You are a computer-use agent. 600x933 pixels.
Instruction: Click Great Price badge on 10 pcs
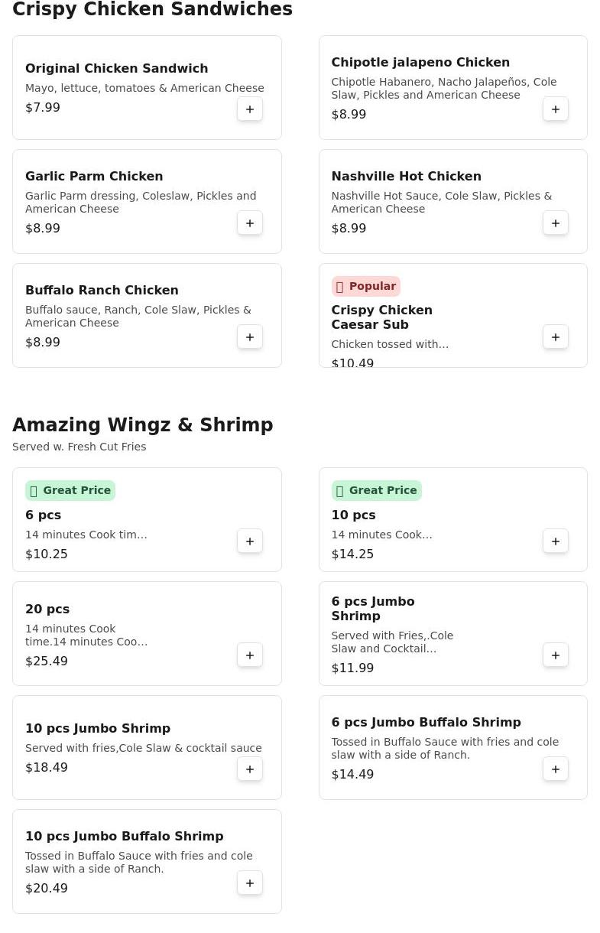(x=376, y=491)
